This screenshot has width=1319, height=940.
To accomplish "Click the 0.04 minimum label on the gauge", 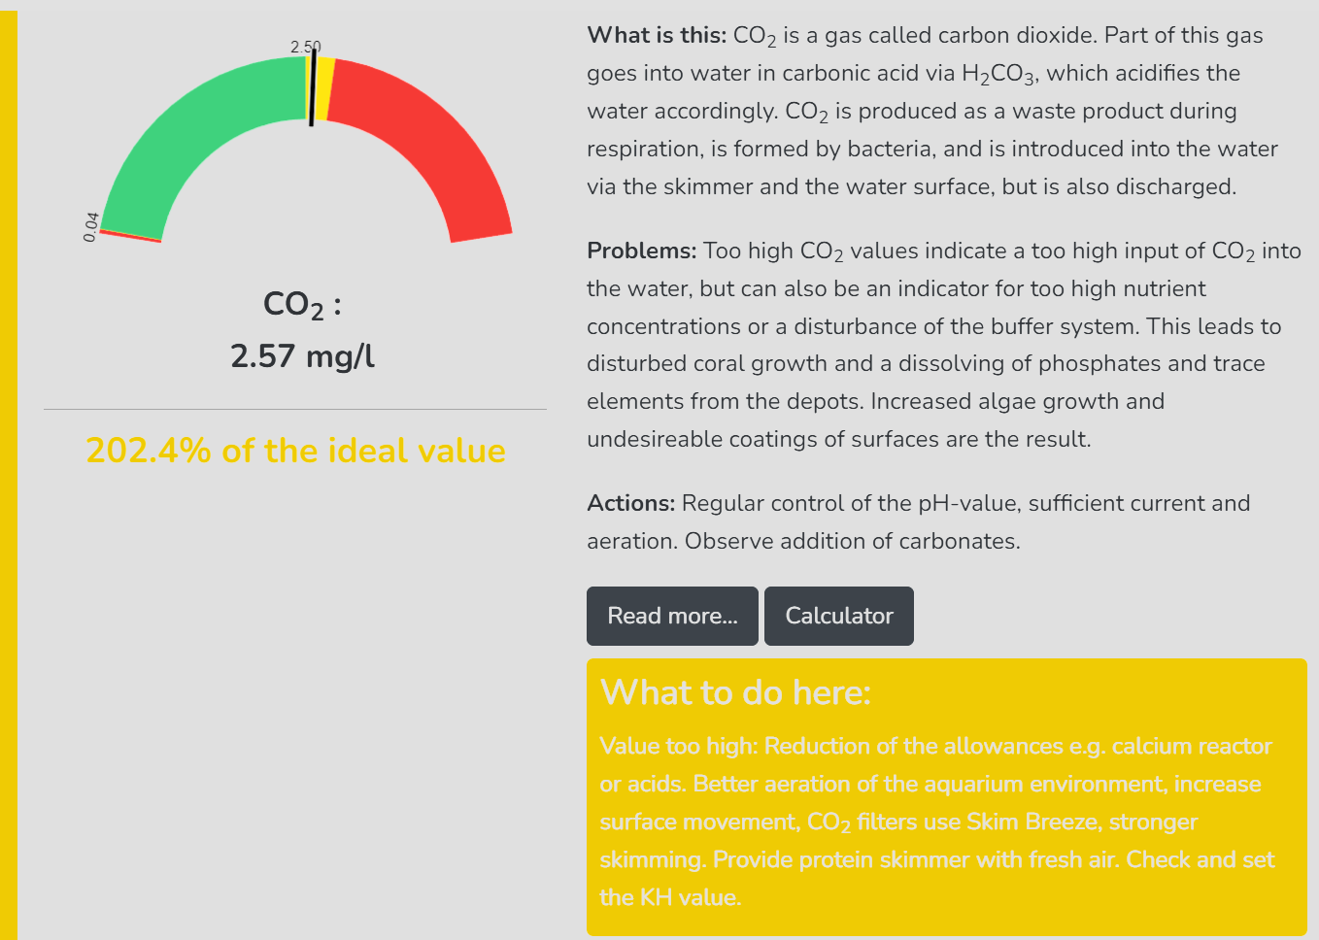I will click(90, 226).
